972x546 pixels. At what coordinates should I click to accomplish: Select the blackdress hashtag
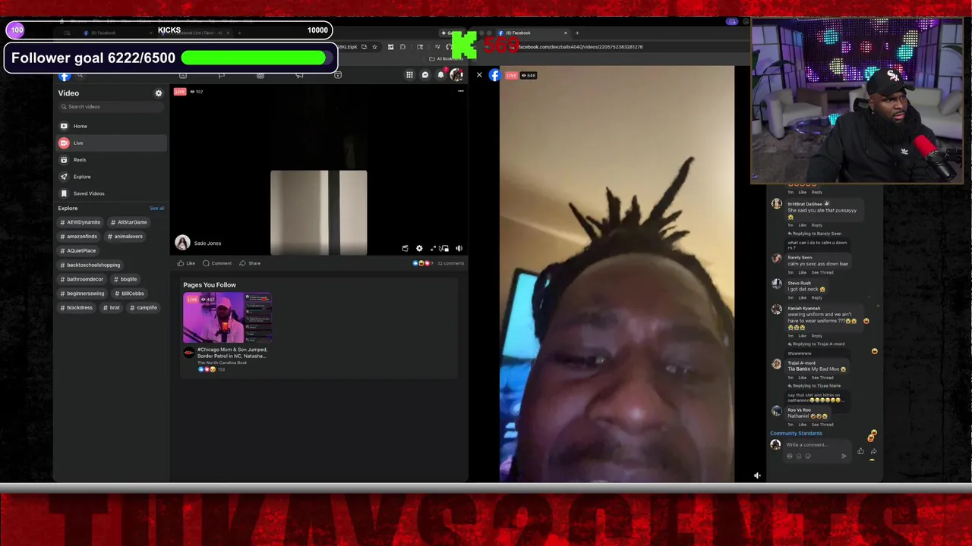click(77, 308)
